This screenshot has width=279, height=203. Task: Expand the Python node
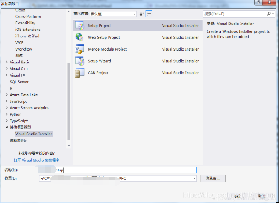coord(6,114)
